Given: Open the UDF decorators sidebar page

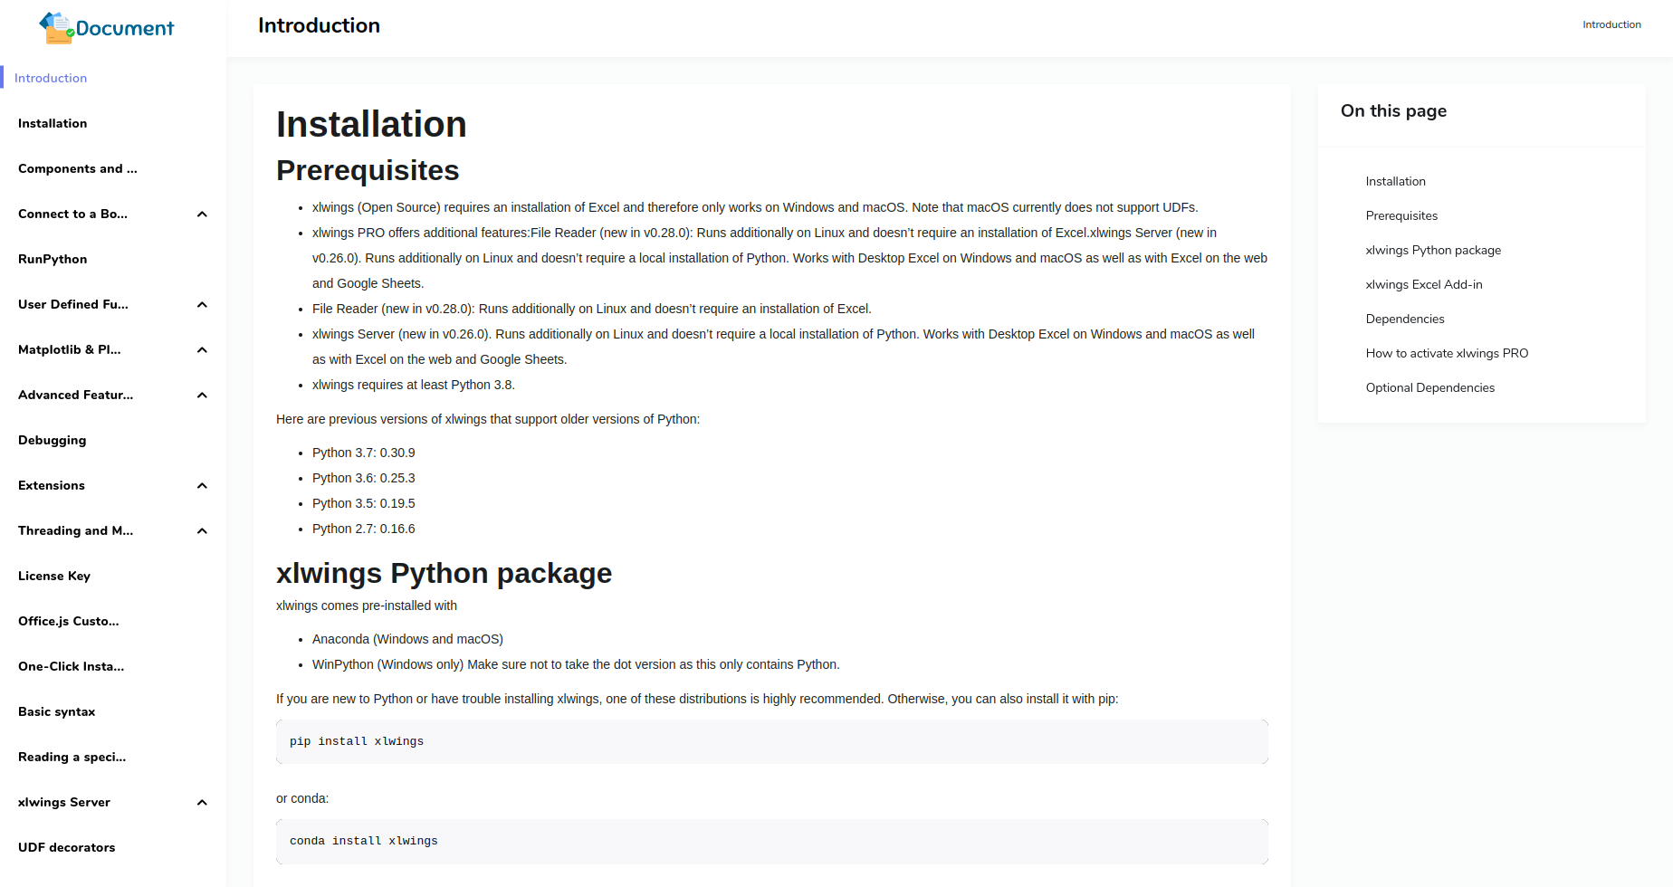Looking at the screenshot, I should 67,847.
